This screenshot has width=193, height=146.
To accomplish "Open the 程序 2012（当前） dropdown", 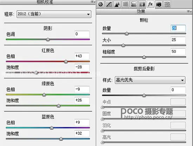I will (x=54, y=14).
